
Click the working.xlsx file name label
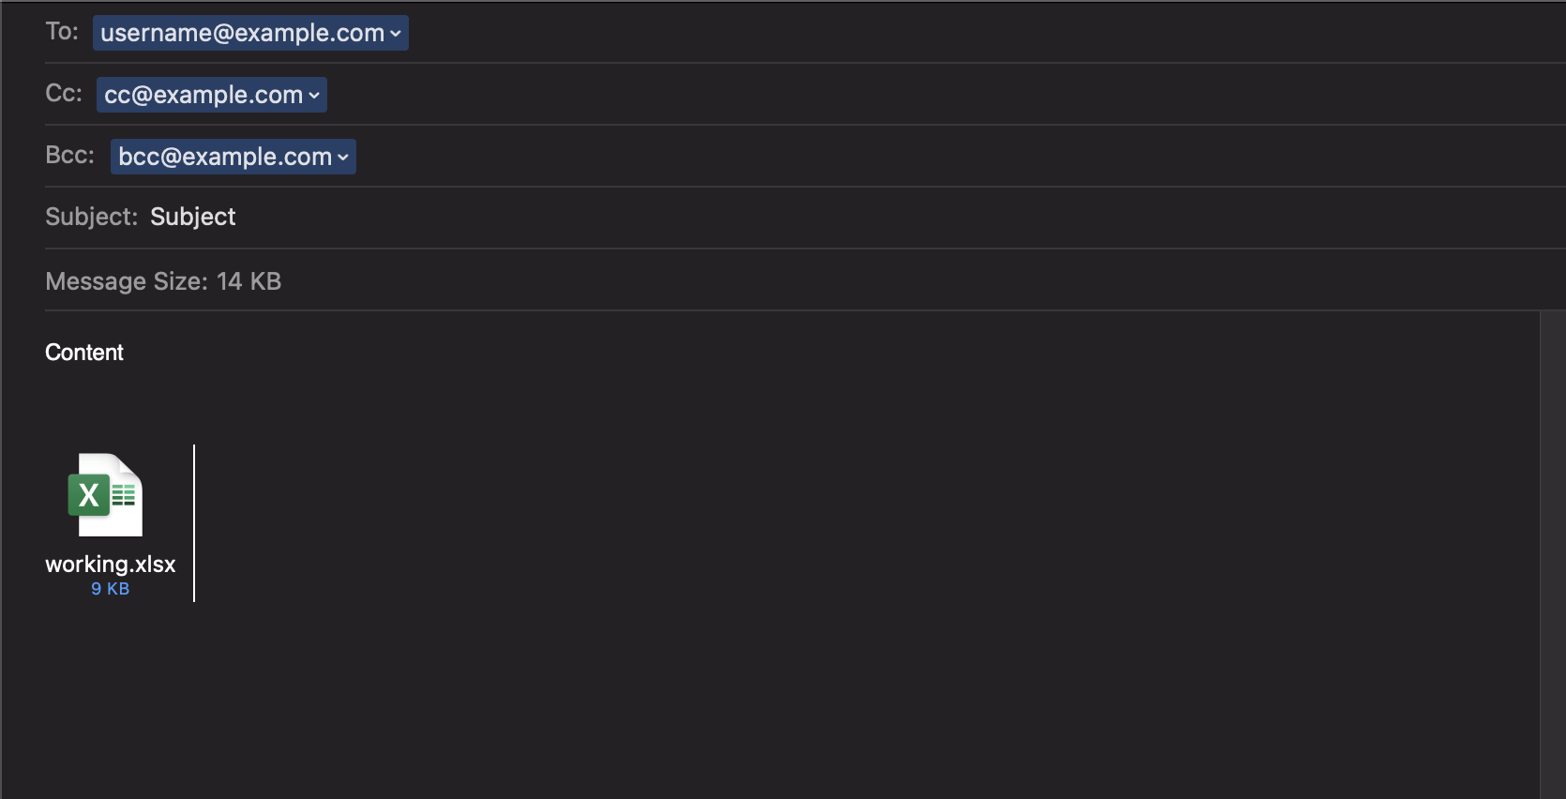(x=111, y=564)
